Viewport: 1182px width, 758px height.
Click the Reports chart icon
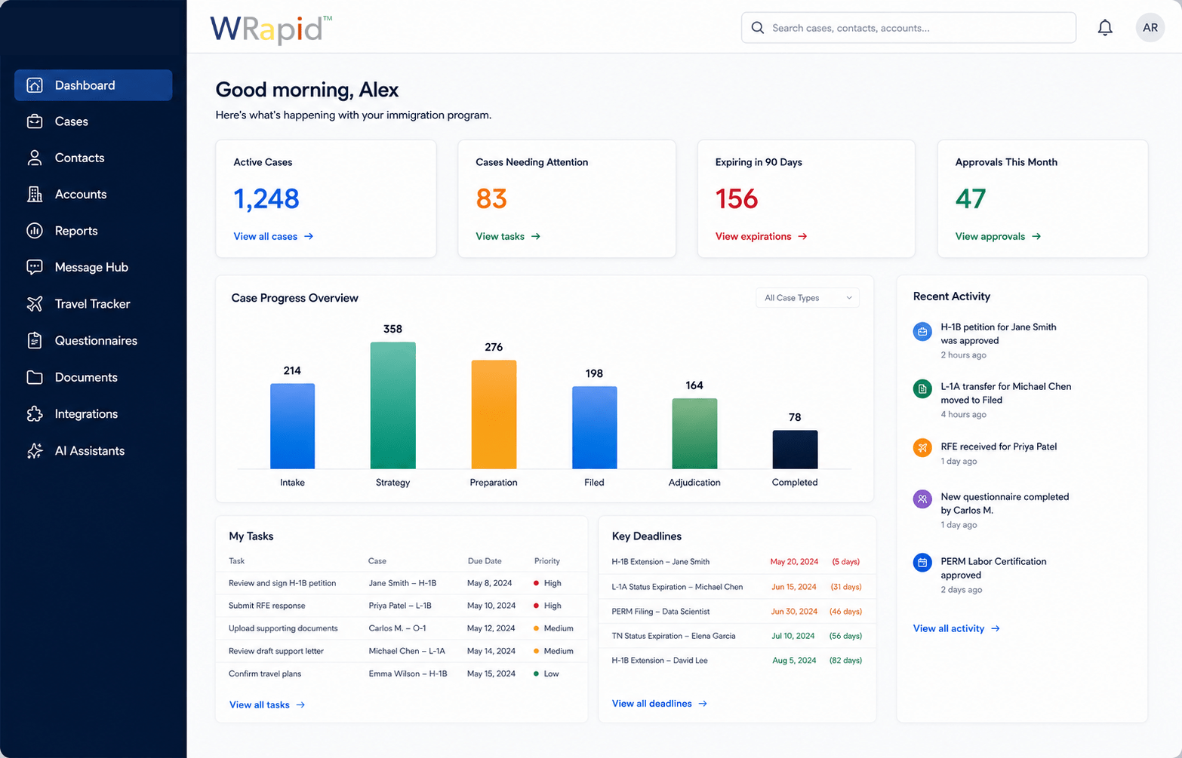coord(35,231)
